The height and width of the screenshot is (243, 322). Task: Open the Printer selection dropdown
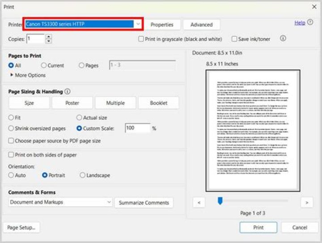tap(138, 24)
